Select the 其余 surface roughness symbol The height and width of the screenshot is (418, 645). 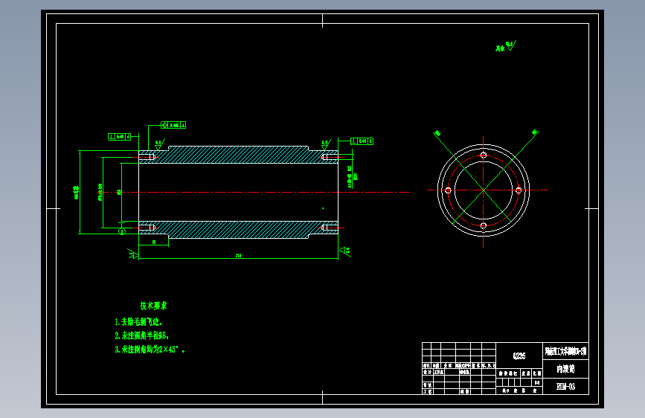[506, 46]
